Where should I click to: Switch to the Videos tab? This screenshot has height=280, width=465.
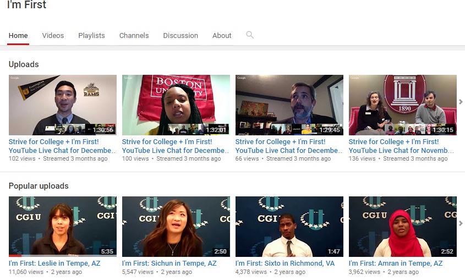coord(53,36)
